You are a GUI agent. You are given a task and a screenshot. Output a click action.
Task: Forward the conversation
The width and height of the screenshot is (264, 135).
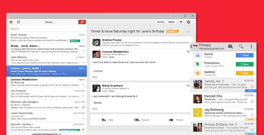coord(176,120)
